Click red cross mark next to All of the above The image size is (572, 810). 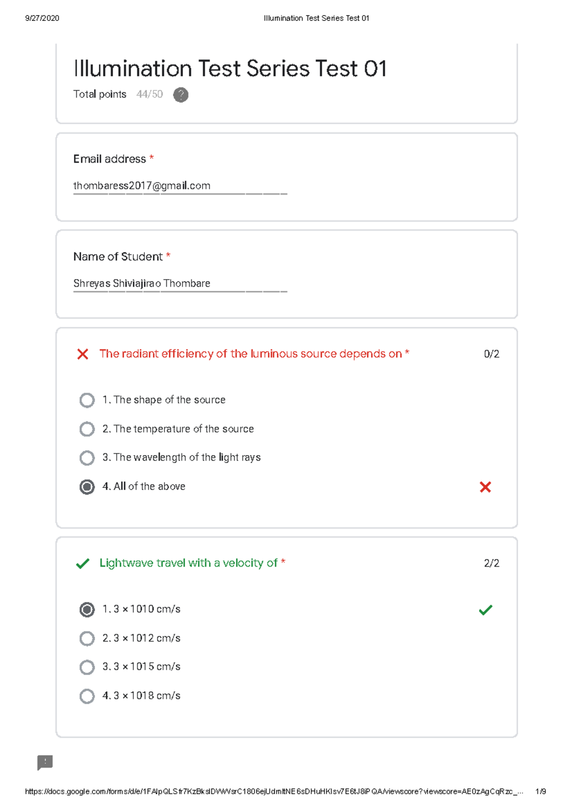[x=485, y=487]
